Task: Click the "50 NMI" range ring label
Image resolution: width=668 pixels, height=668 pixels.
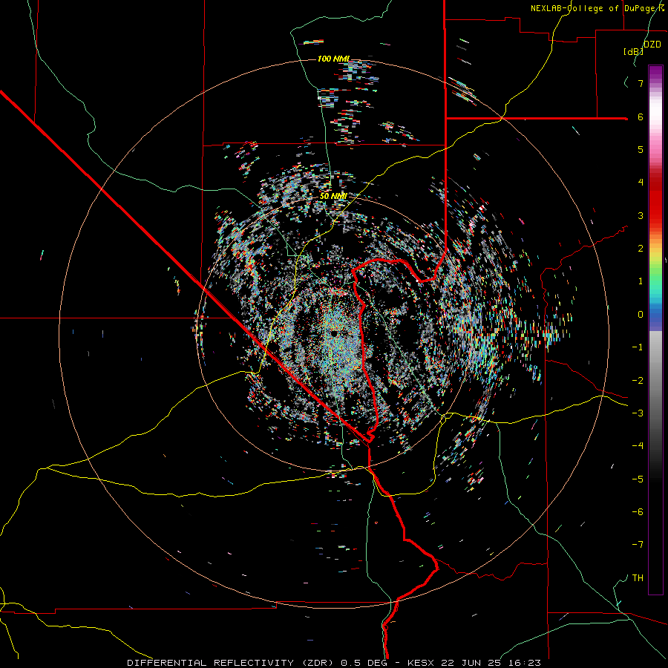Action: coord(333,197)
